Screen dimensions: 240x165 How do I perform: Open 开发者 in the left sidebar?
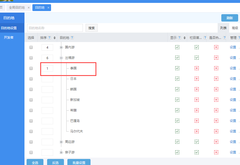[x=9, y=37]
